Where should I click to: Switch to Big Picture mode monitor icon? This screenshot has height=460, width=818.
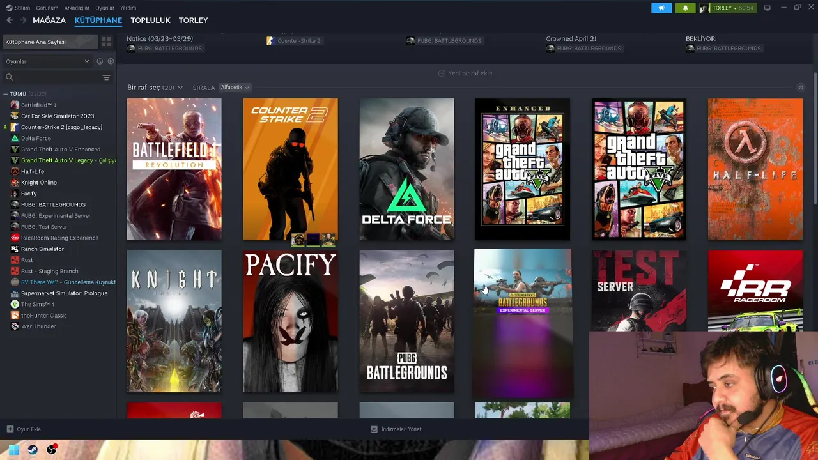768,8
